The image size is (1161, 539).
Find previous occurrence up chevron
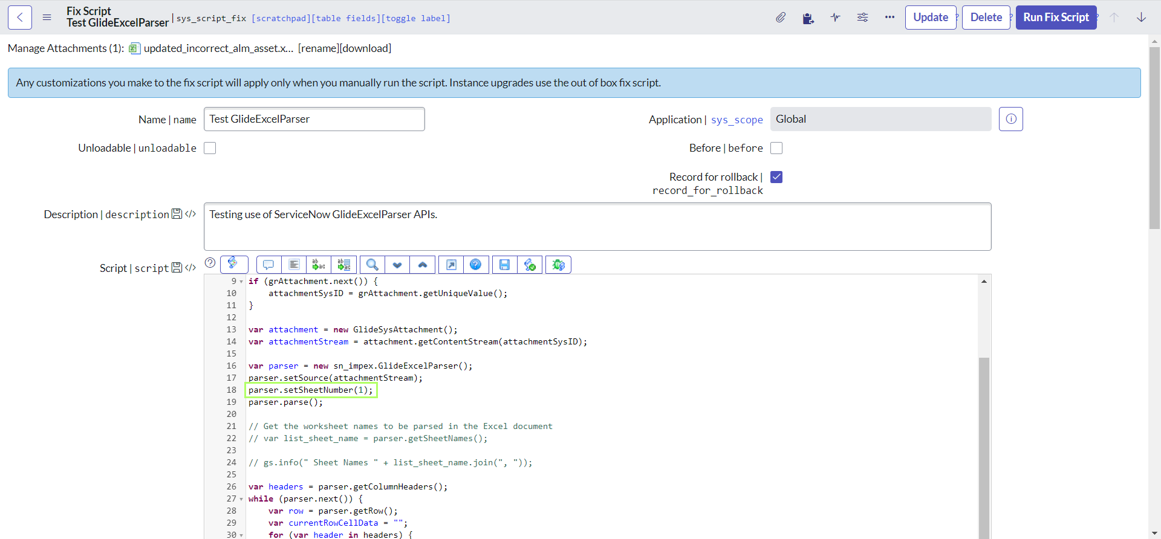coord(423,265)
